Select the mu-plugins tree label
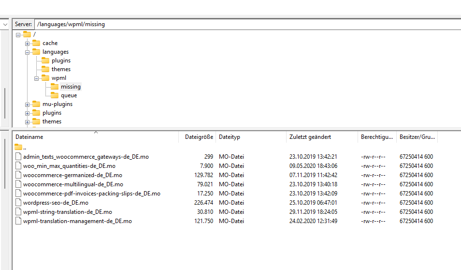 [58, 104]
